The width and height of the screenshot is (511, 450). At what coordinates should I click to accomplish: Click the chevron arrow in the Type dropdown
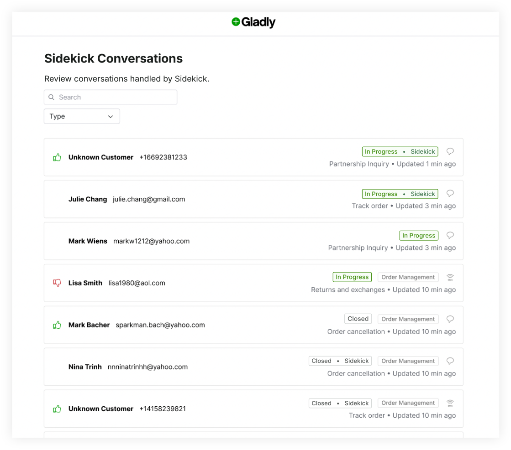tap(111, 116)
